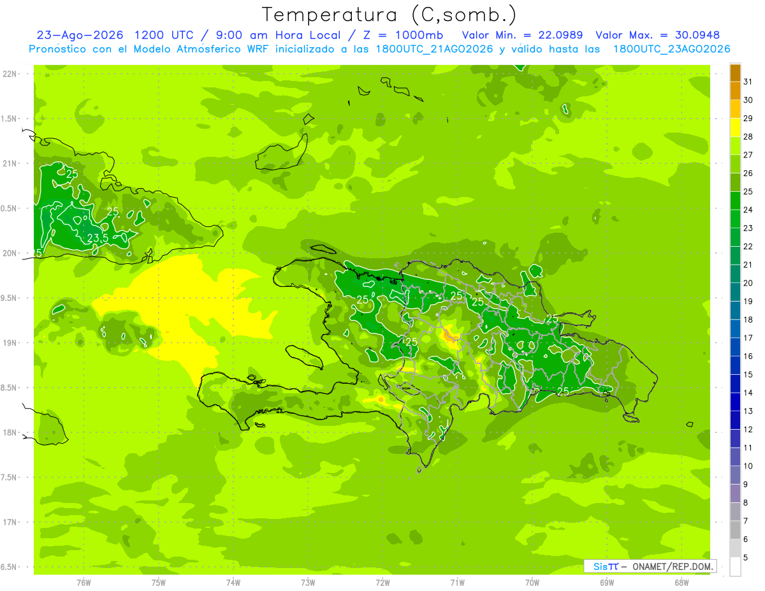Click the "17N" latitude label
This screenshot has height=591, width=765.
(10, 522)
